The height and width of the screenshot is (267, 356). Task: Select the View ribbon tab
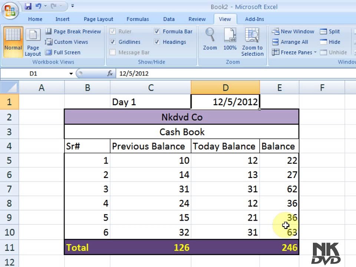click(x=225, y=19)
